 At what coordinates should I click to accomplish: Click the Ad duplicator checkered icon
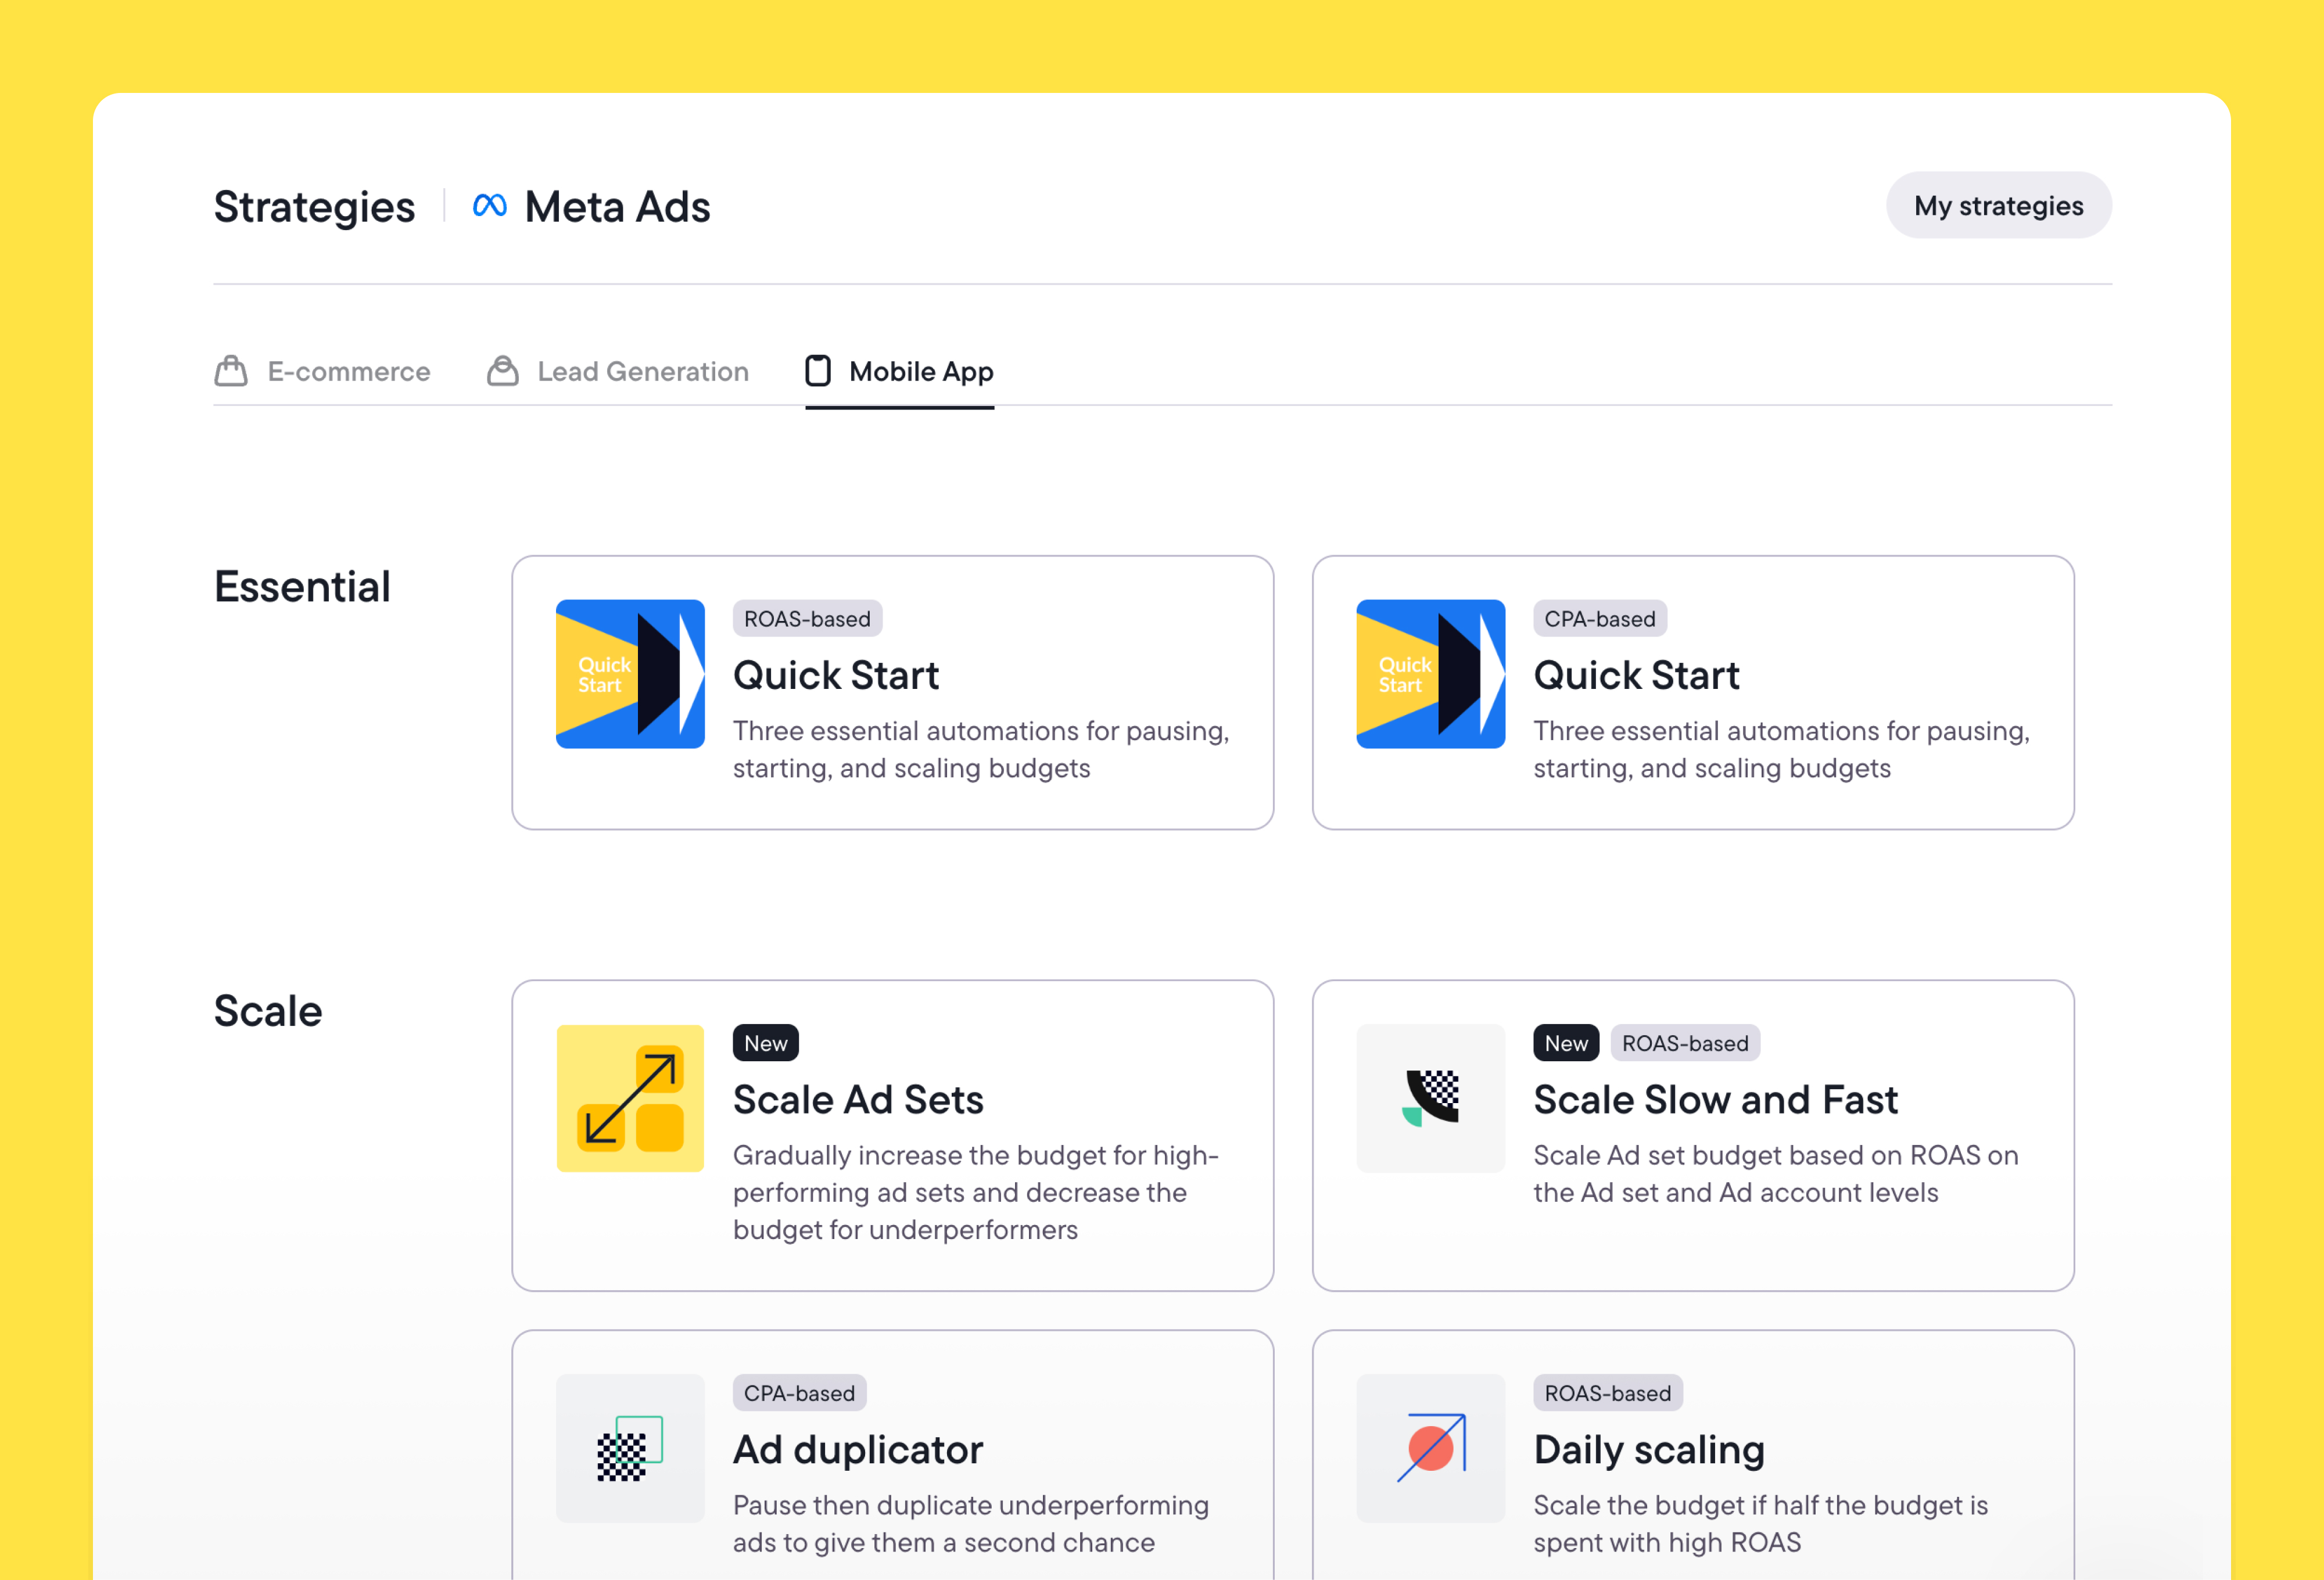(630, 1448)
